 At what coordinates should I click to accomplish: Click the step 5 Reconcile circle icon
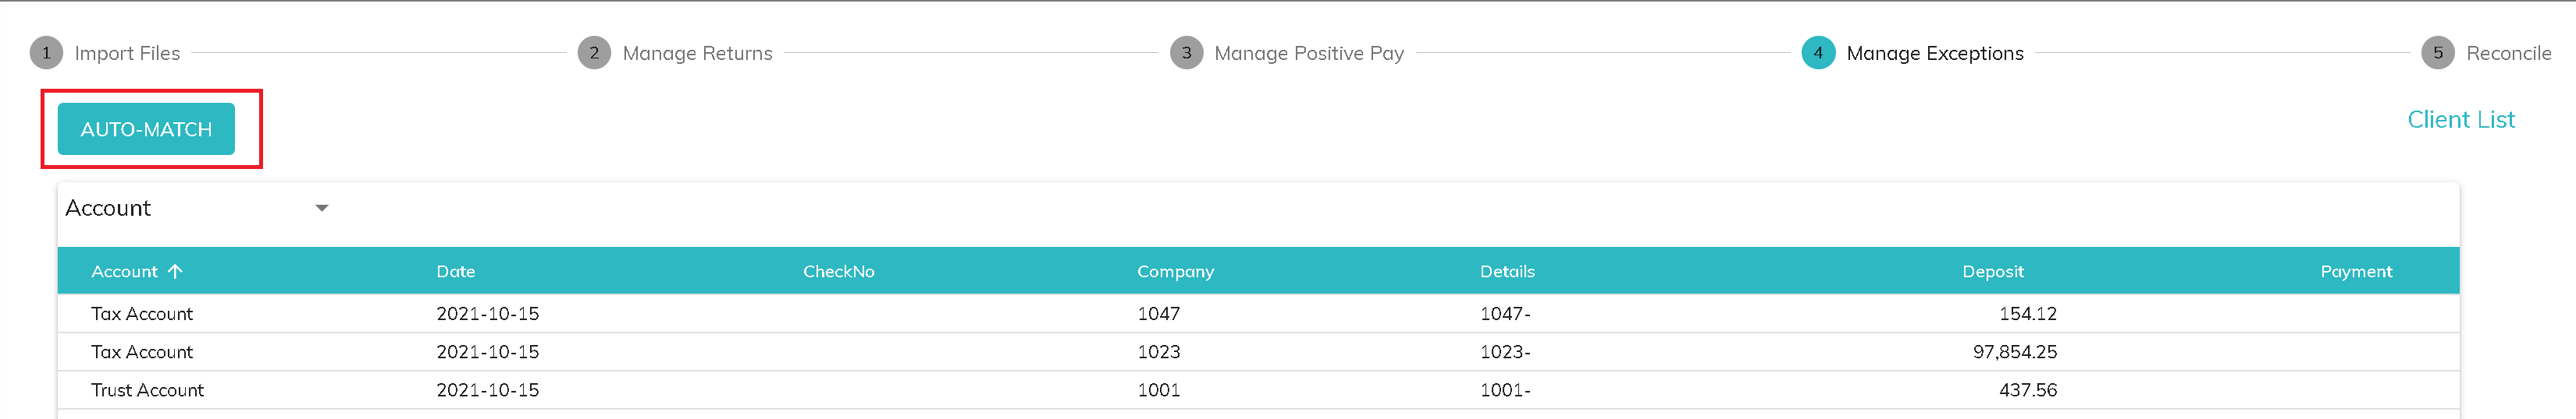[x=2438, y=53]
